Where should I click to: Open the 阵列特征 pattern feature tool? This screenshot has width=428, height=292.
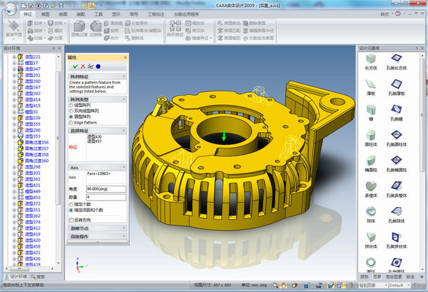(x=175, y=29)
